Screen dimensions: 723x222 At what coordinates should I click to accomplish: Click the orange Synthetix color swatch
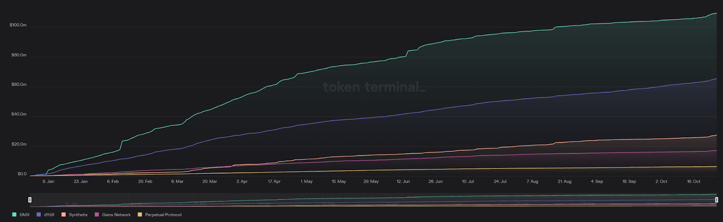click(x=63, y=215)
